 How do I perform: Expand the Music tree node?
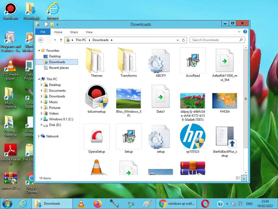point(42,102)
